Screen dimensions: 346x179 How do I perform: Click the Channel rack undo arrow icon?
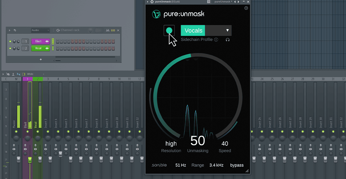15,30
